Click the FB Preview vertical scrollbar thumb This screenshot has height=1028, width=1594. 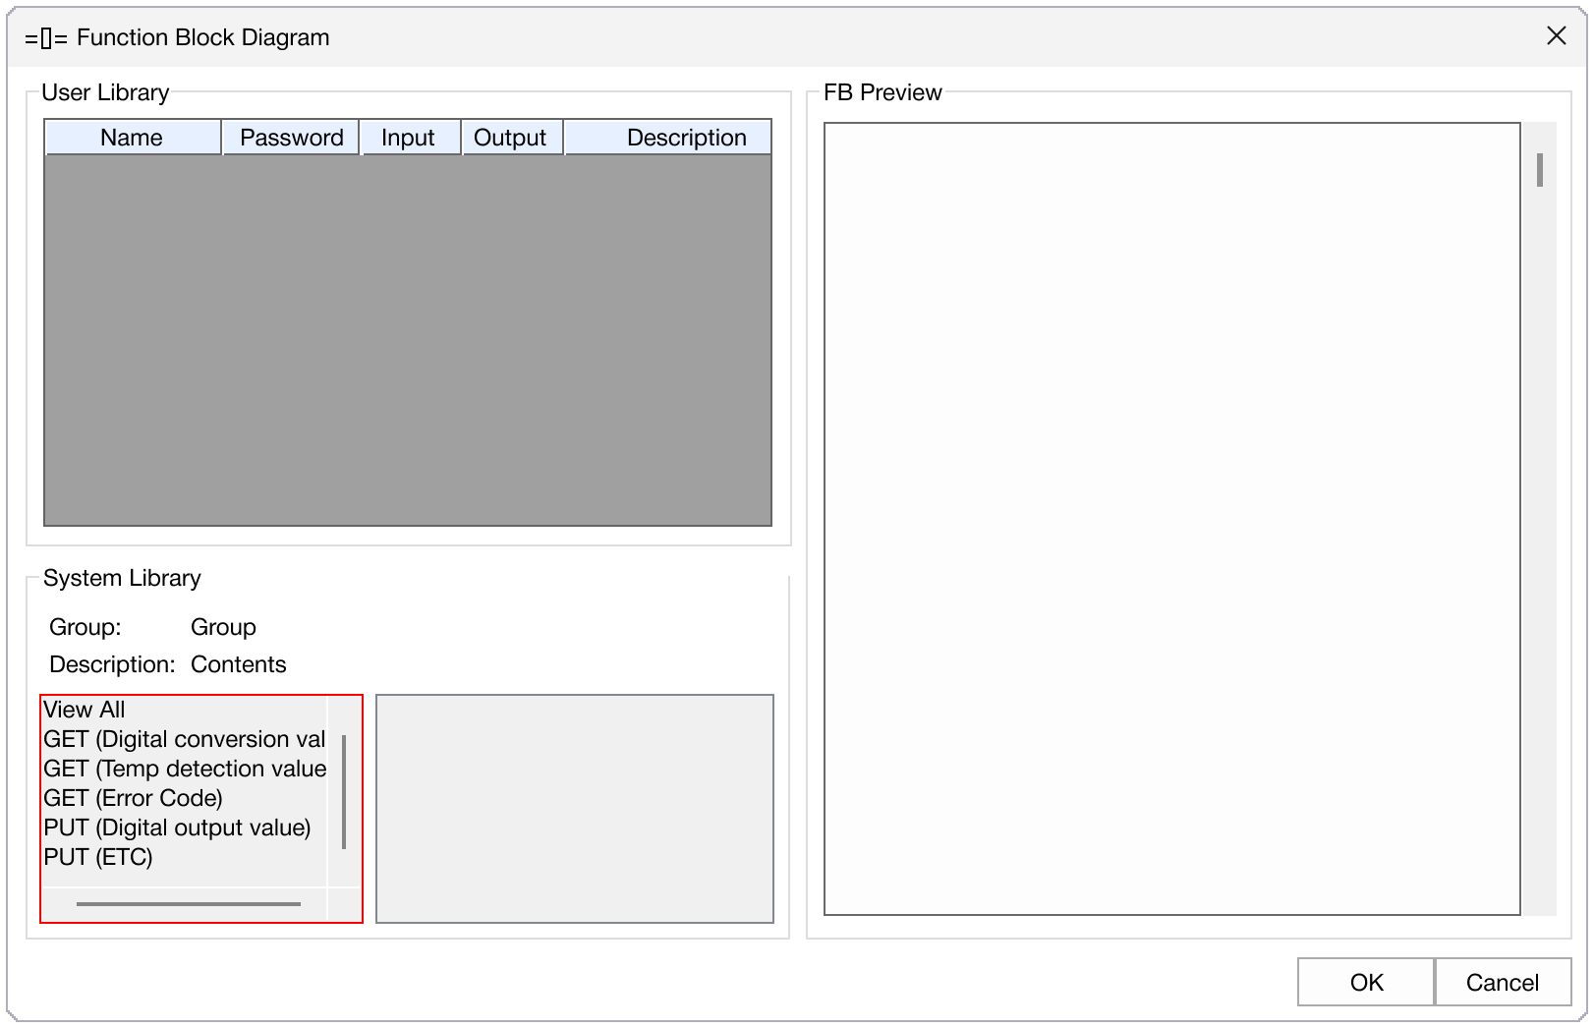tap(1539, 170)
